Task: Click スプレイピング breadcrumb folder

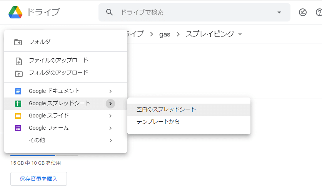Action: (x=210, y=34)
